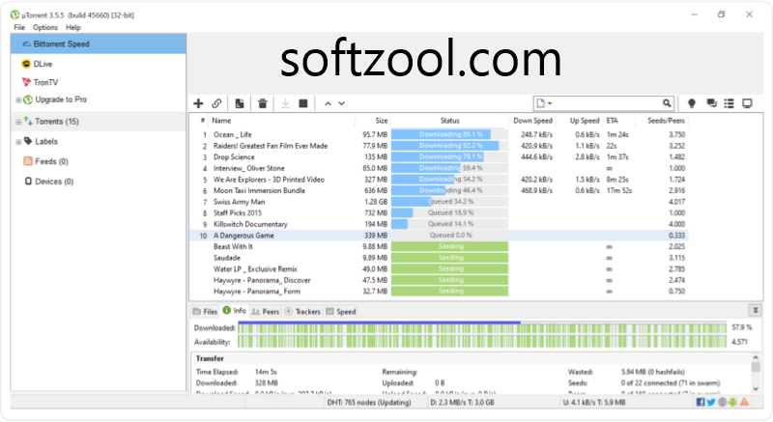This screenshot has height=422, width=773.
Task: Sort list by Status column header
Action: (x=449, y=120)
